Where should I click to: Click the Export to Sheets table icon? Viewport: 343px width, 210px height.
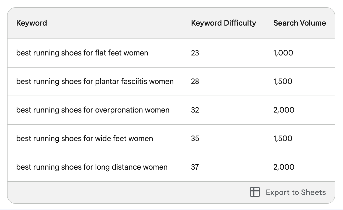255,192
